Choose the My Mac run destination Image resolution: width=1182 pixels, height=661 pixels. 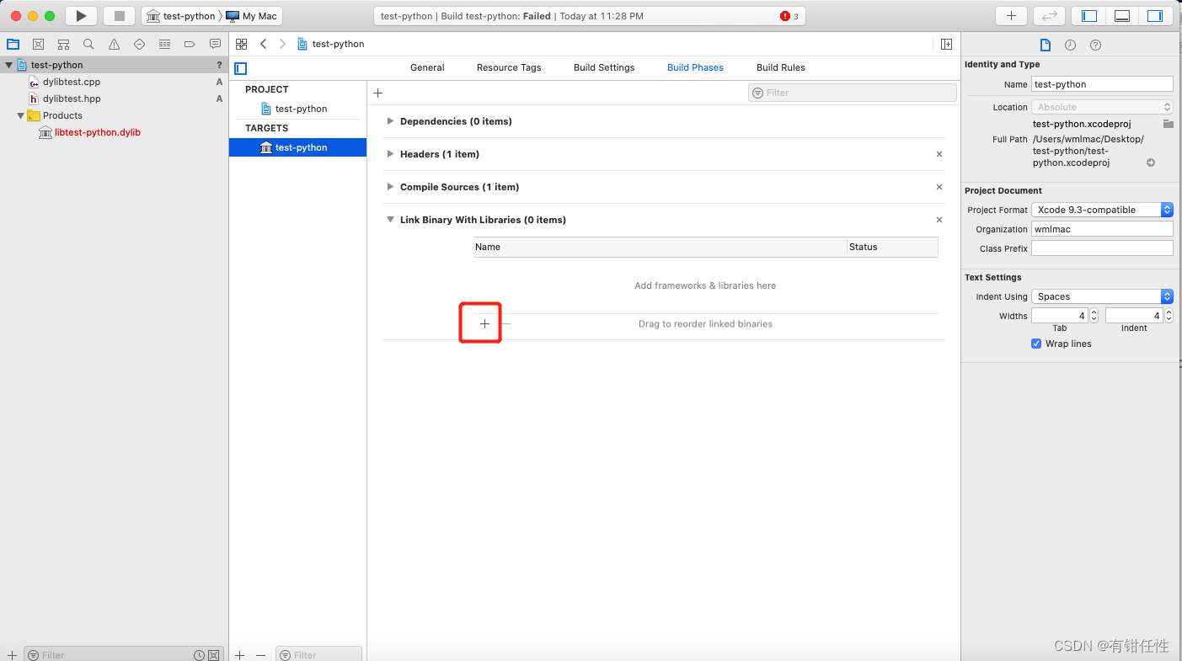tap(252, 16)
